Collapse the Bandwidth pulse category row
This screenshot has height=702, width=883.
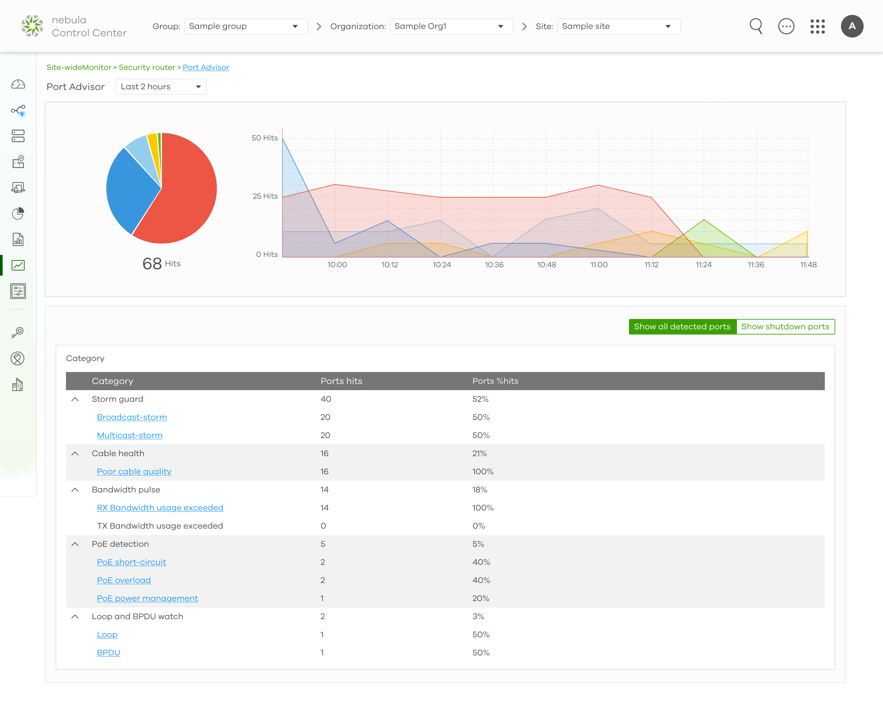(x=75, y=490)
